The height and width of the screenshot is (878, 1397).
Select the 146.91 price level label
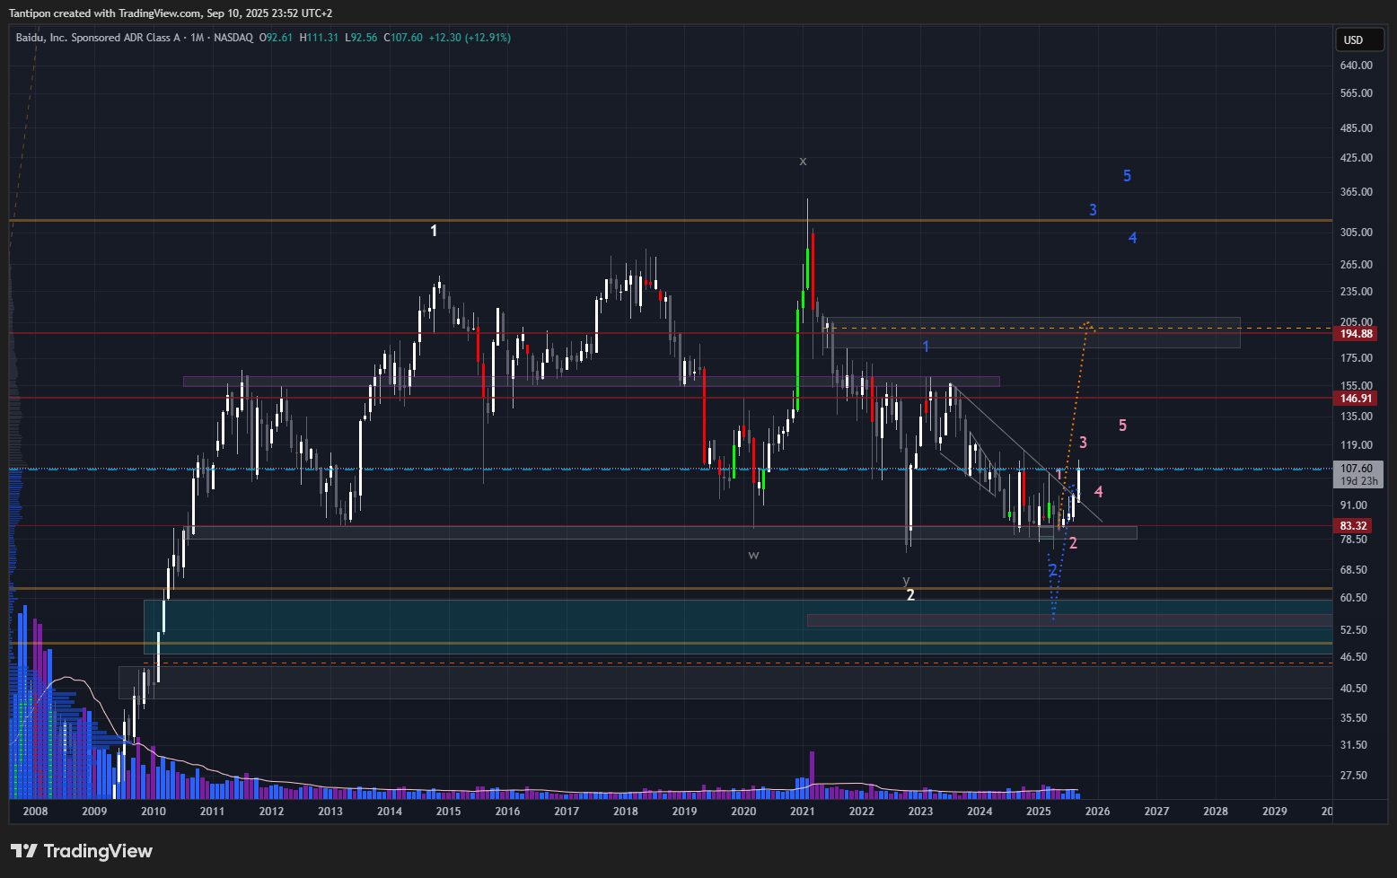[x=1356, y=399]
